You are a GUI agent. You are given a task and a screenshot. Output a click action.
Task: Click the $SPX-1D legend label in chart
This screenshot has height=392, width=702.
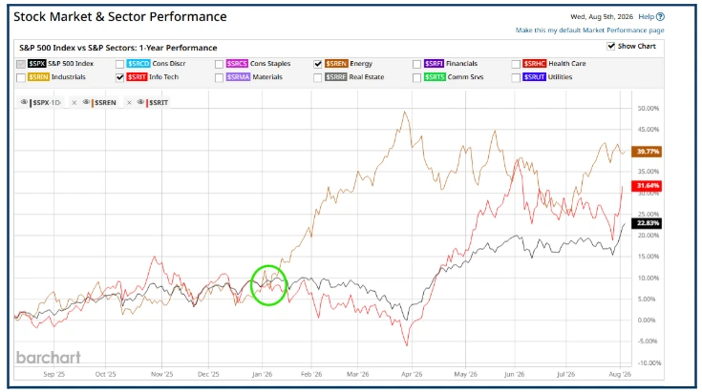(x=47, y=103)
